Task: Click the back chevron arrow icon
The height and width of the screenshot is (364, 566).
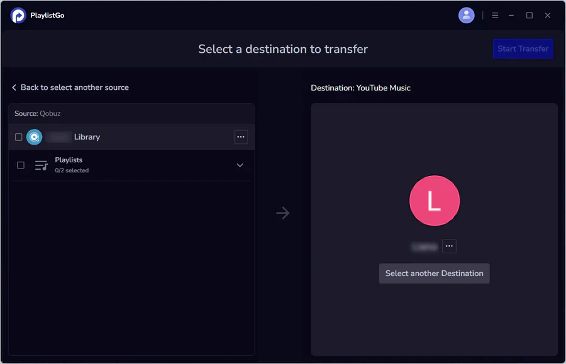Action: (x=14, y=87)
